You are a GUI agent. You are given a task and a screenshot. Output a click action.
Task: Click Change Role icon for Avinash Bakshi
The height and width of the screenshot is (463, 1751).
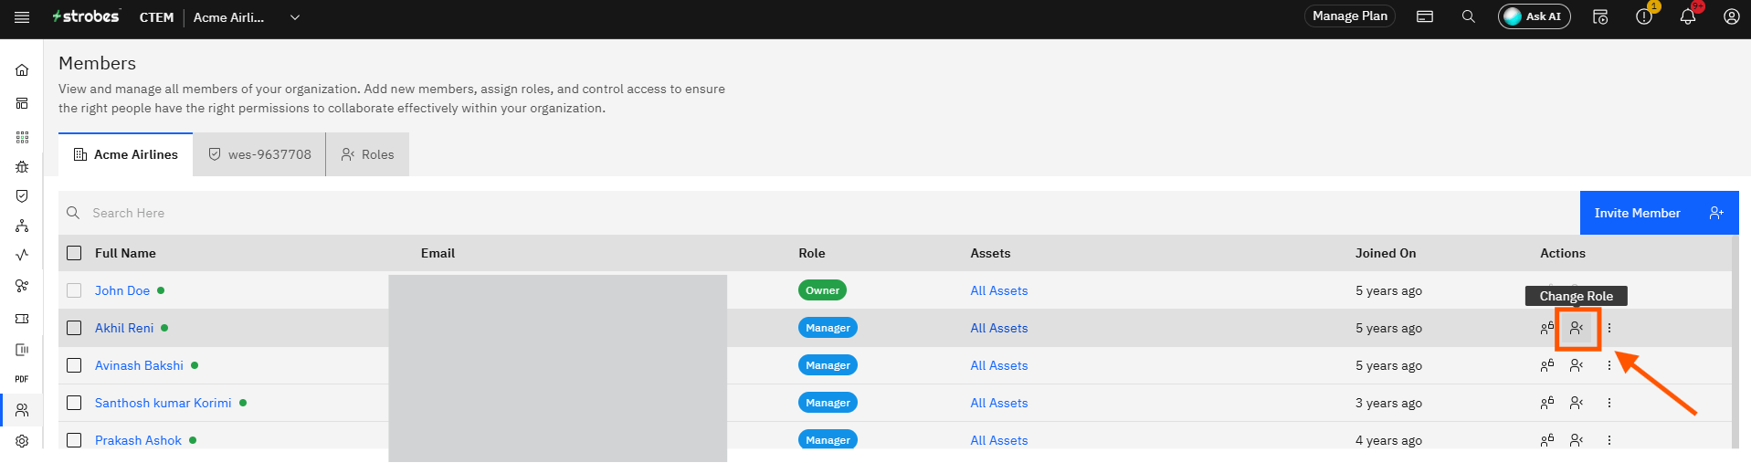pyautogui.click(x=1577, y=365)
